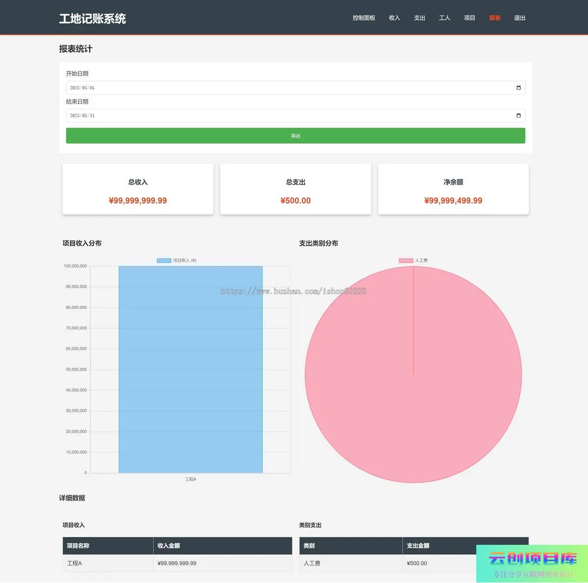Go to the 控制面板 page

[364, 18]
